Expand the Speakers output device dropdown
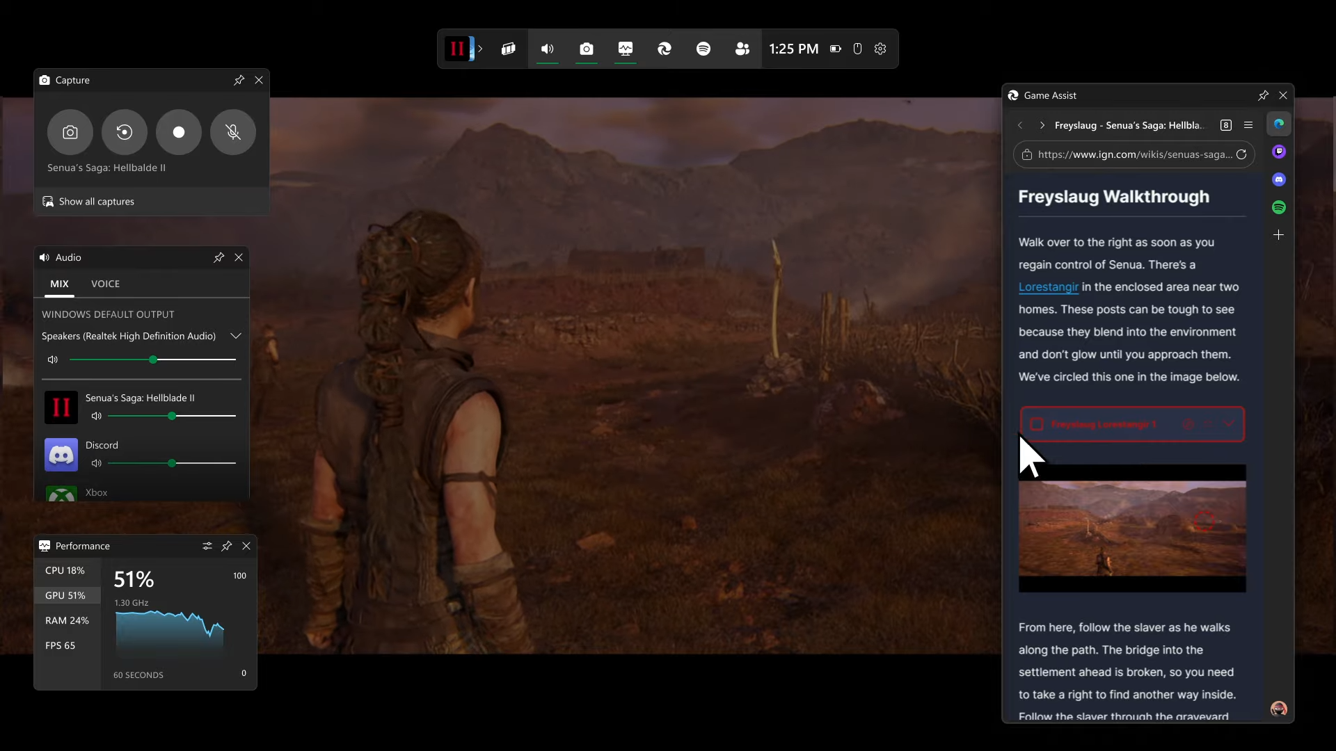Image resolution: width=1336 pixels, height=751 pixels. click(235, 336)
